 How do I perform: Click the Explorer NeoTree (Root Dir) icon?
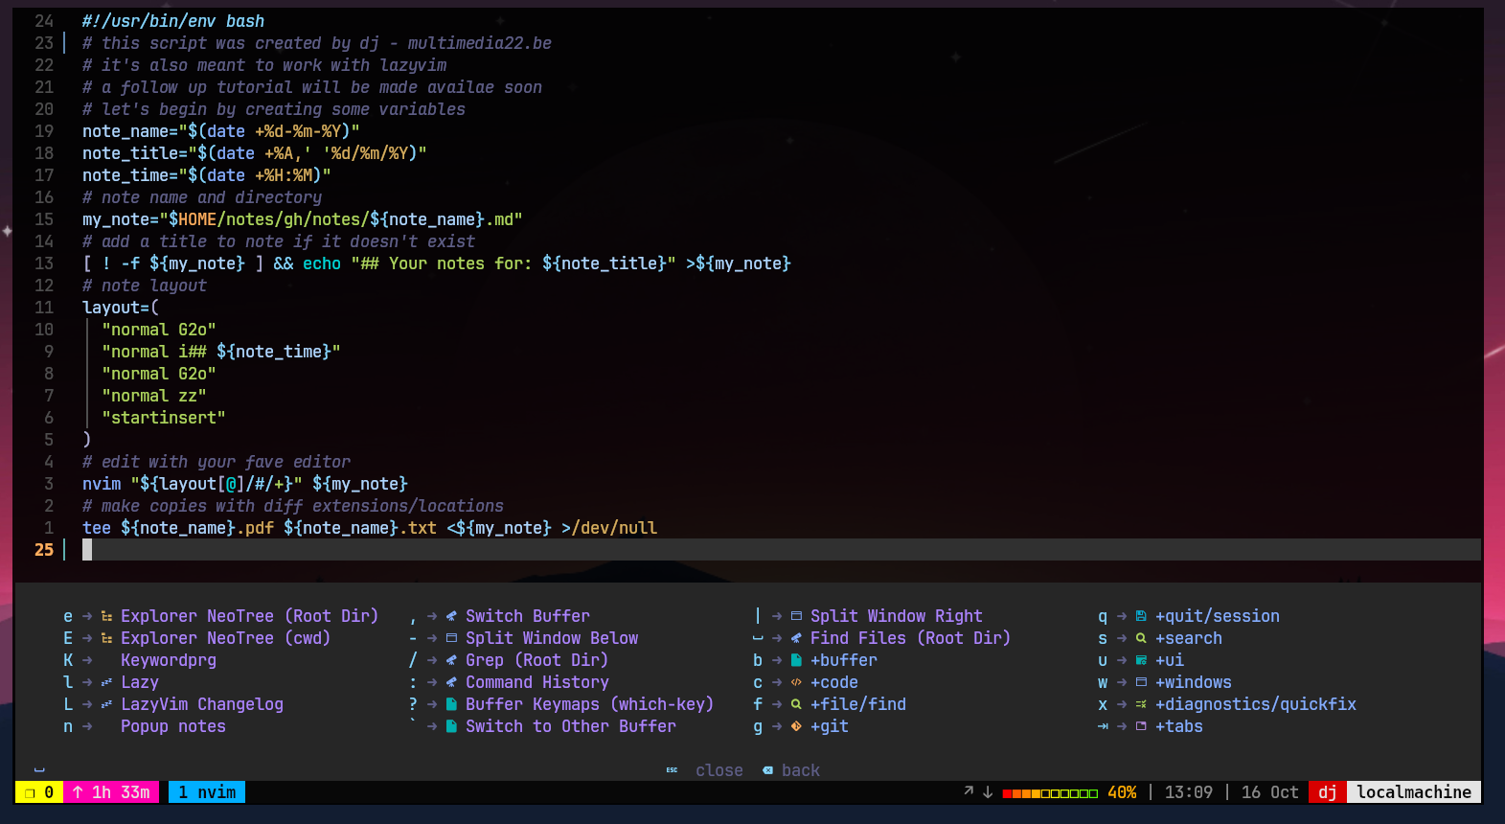(106, 616)
